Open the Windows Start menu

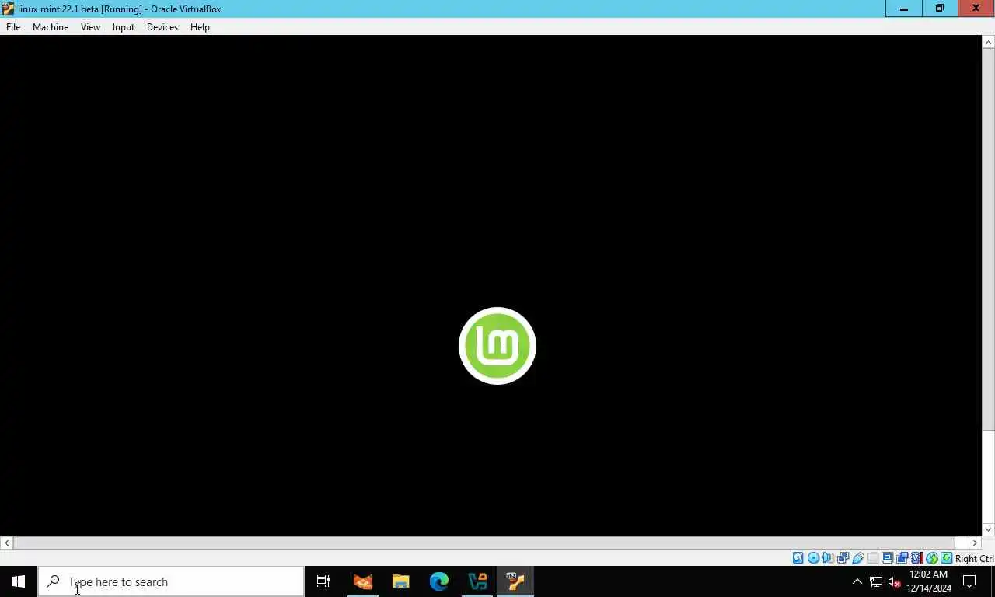[x=19, y=581]
